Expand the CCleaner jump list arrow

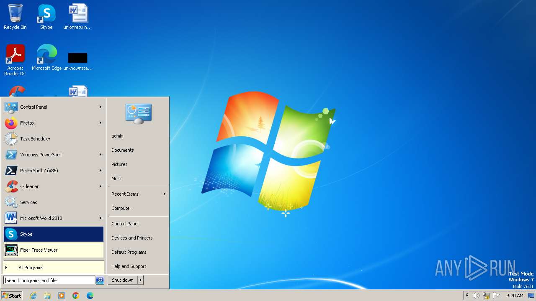click(100, 186)
